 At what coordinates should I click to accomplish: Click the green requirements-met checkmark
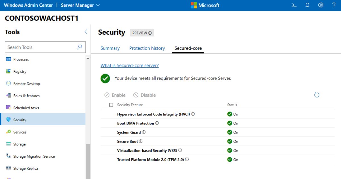pyautogui.click(x=105, y=78)
